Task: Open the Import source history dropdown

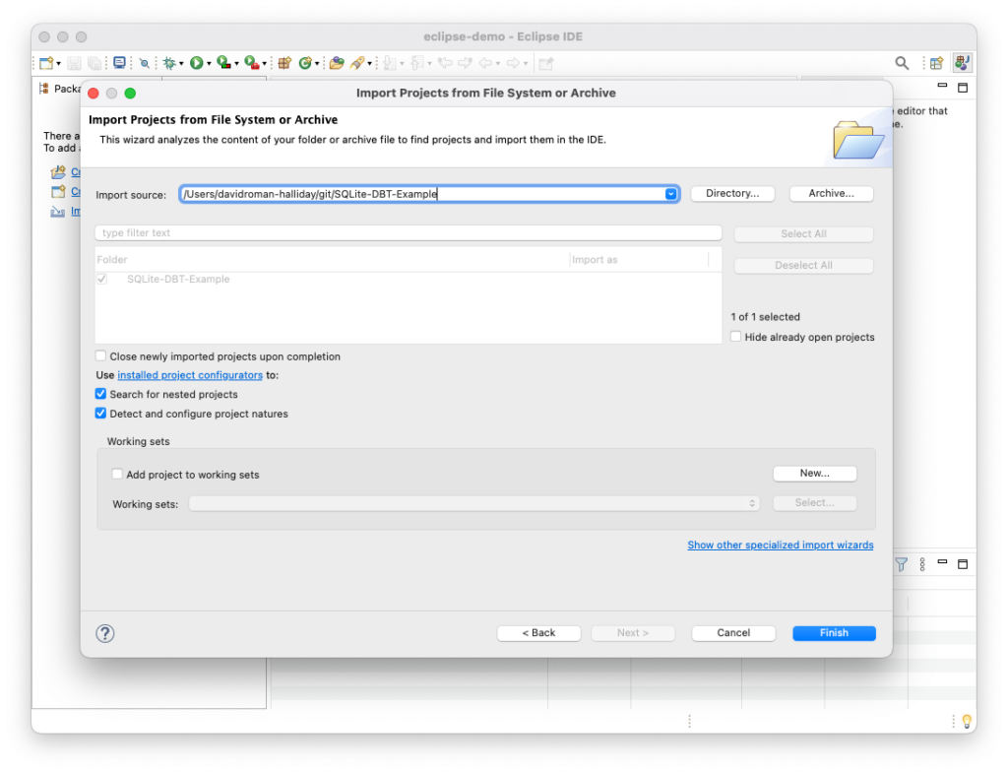Action: (670, 194)
